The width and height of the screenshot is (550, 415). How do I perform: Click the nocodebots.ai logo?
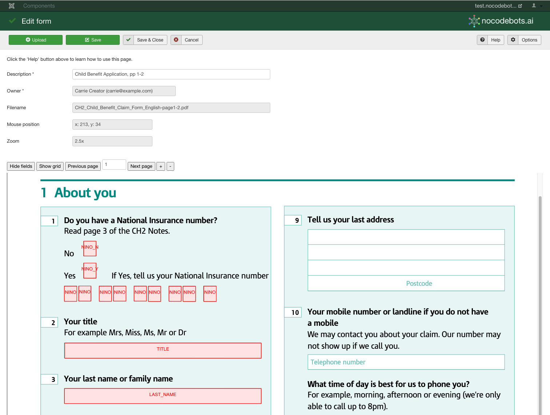pyautogui.click(x=501, y=21)
